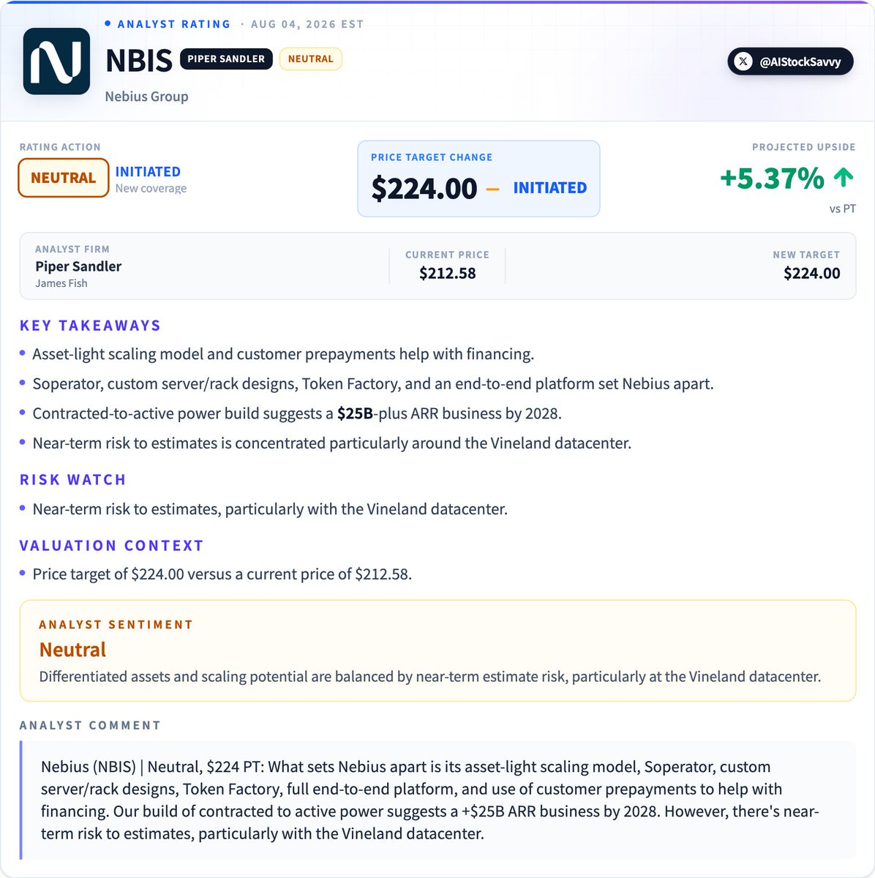Click the Analyst Sentiment Neutral card
Viewport: 875px width, 878px height.
437,651
